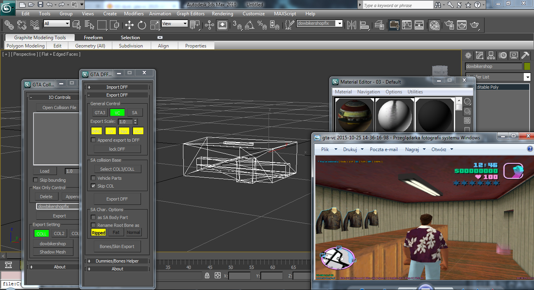534x290 pixels.
Task: Open the Modifier List dropdown
Action: tap(497, 77)
